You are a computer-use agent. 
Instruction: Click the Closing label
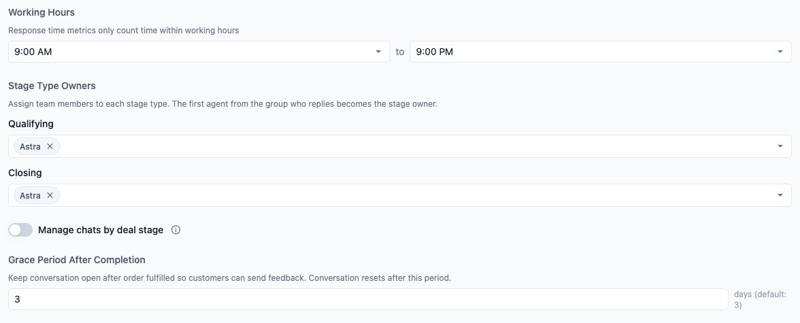point(25,173)
